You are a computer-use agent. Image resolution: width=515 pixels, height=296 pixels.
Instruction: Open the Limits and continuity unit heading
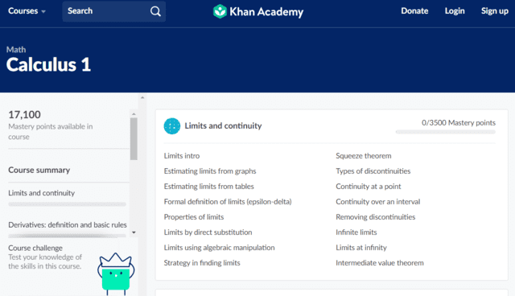click(223, 125)
